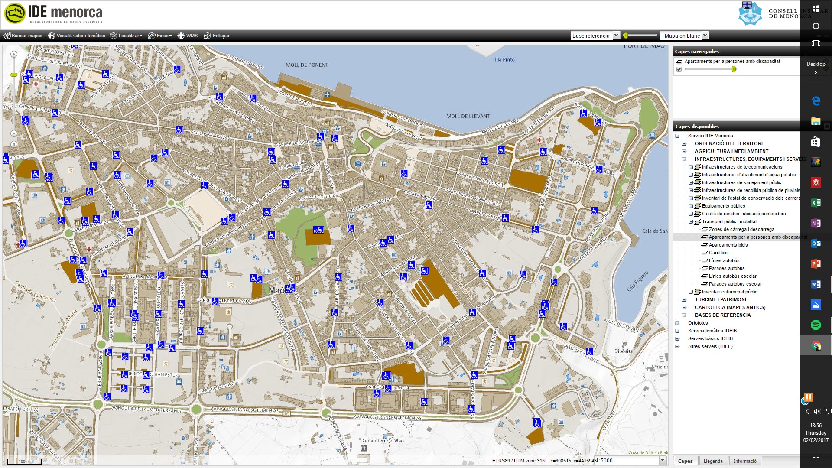The height and width of the screenshot is (468, 832).
Task: Switch to the Llegenda tab
Action: (x=713, y=461)
